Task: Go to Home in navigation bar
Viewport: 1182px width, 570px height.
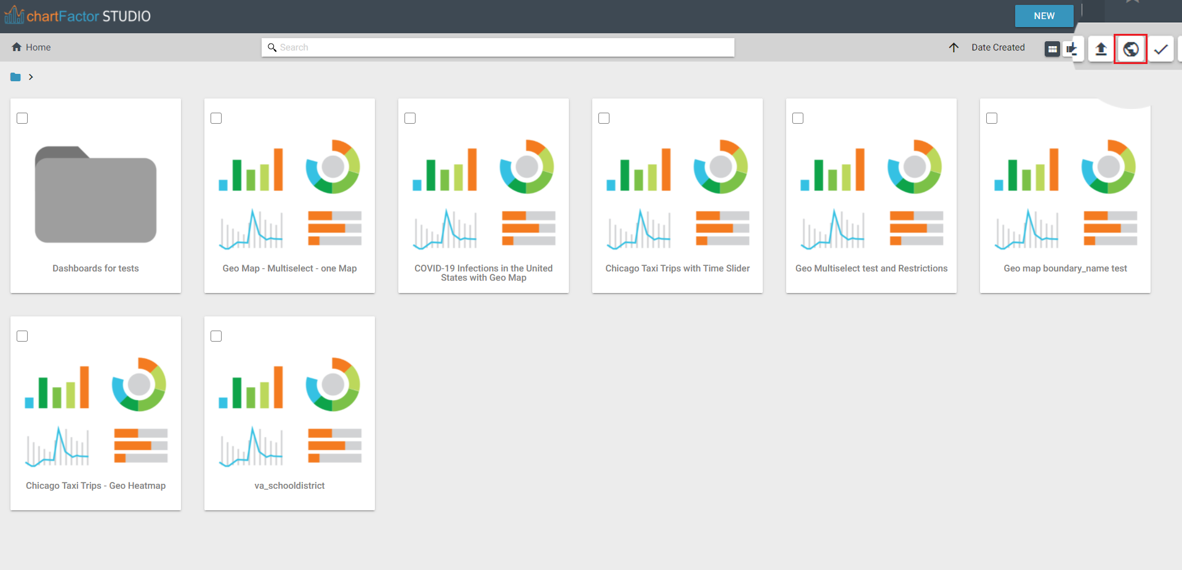Action: (x=31, y=47)
